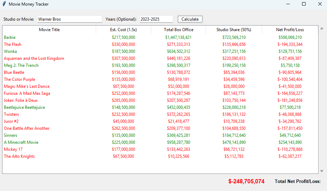Screen dimensions: 327x191
Task: Focus the Years (Optional) input field
Action: [x=156, y=19]
